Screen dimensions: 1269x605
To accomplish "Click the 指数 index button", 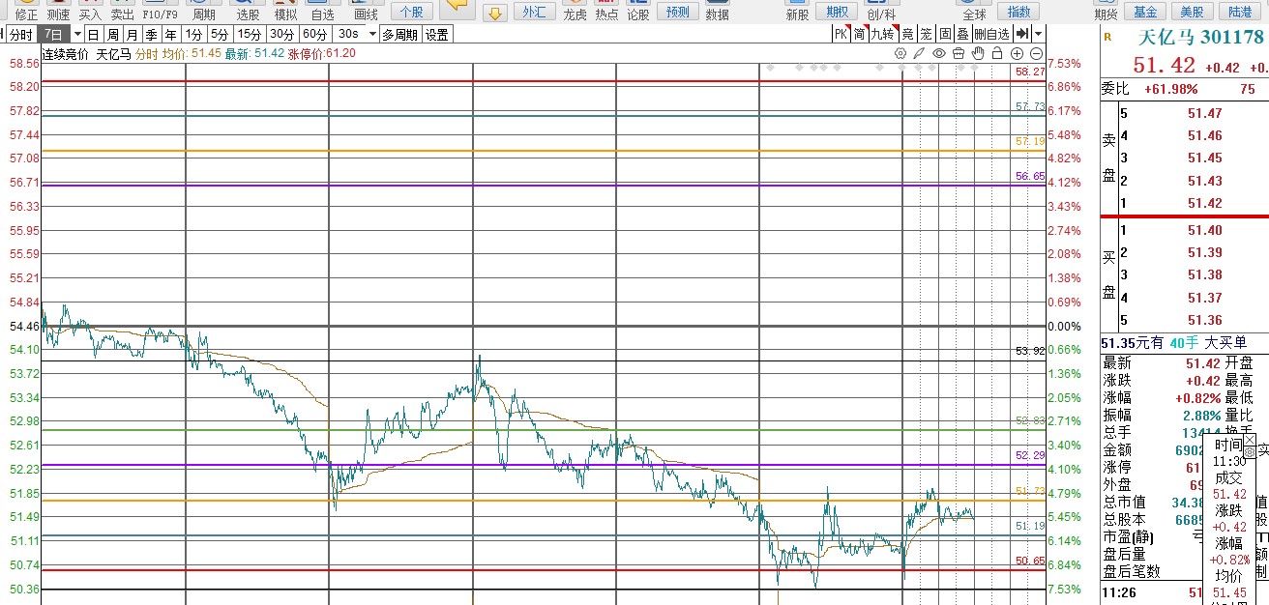I will [x=1018, y=12].
